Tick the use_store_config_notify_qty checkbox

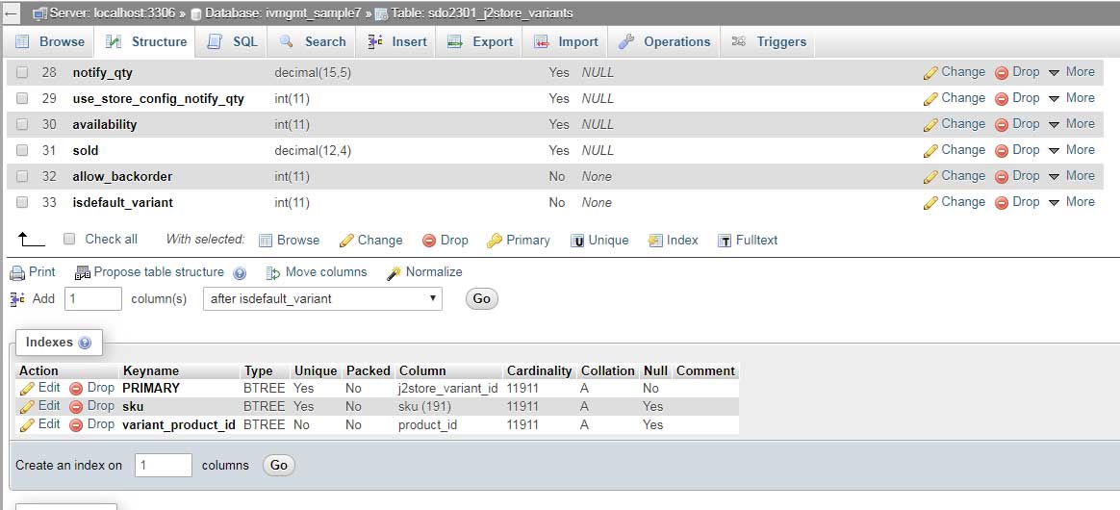pos(22,98)
